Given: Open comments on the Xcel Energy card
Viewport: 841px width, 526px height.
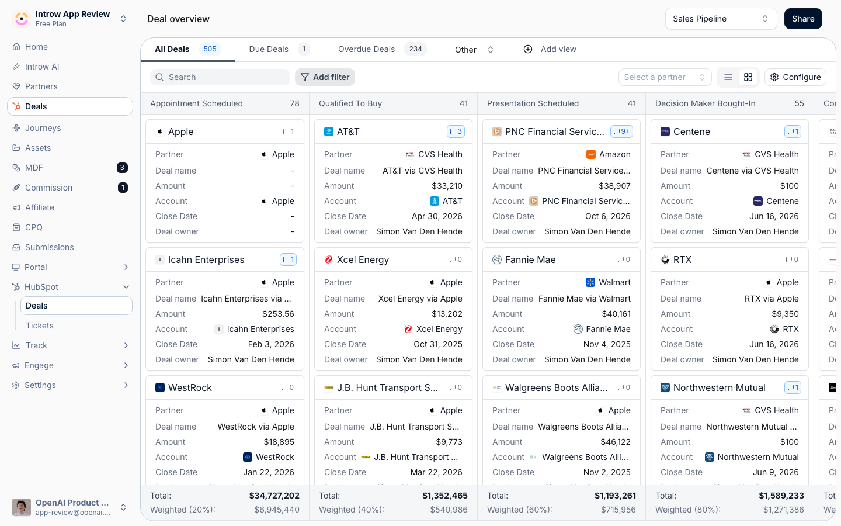Looking at the screenshot, I should point(456,259).
